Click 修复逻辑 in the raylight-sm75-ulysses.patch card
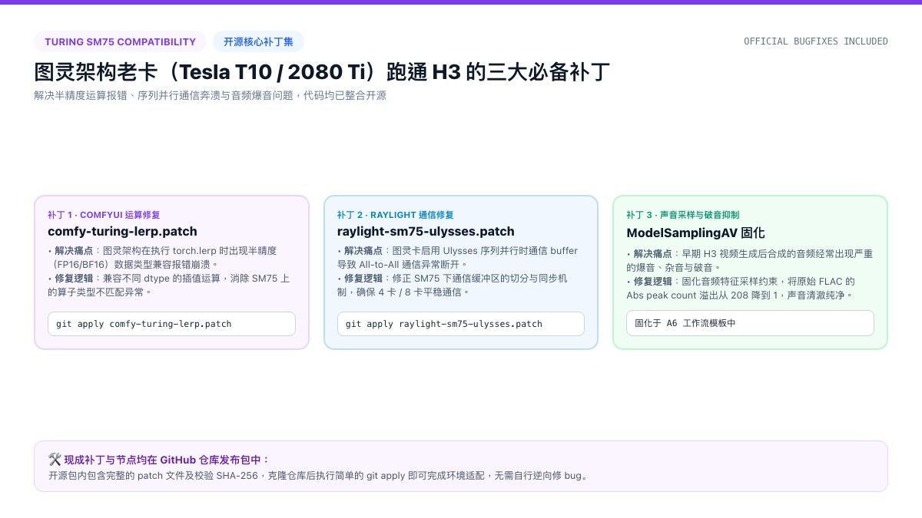 coord(363,279)
